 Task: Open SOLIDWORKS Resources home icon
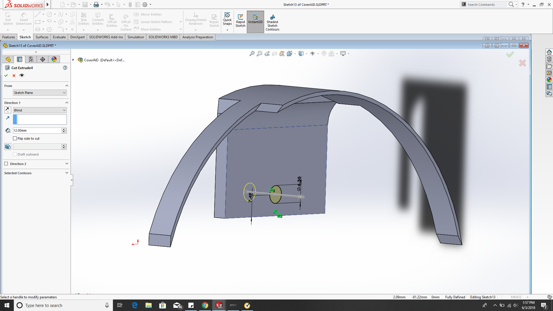[549, 52]
